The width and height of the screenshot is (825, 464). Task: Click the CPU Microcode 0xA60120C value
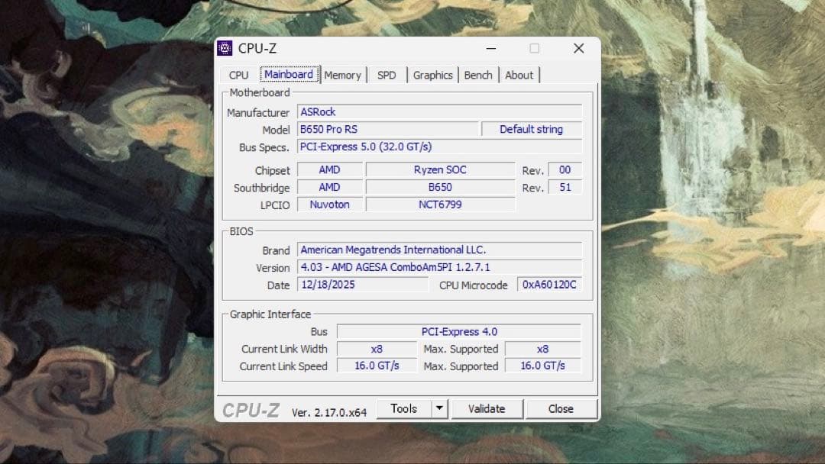(549, 285)
